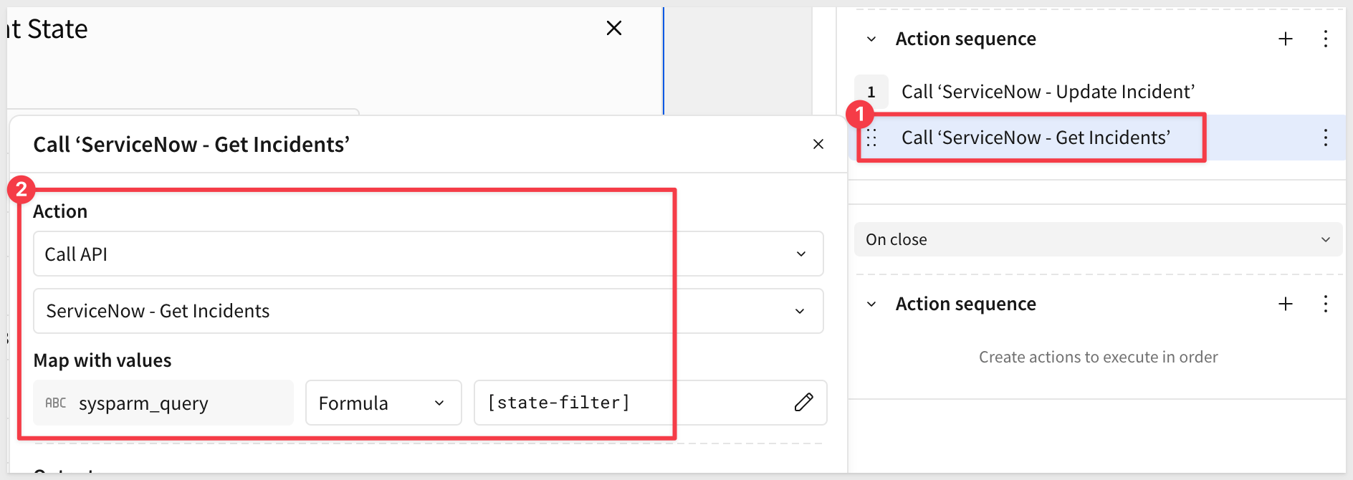Close the Call 'ServiceNow - Get Incidents' popover
Viewport: 1353px width, 480px height.
pyautogui.click(x=818, y=144)
